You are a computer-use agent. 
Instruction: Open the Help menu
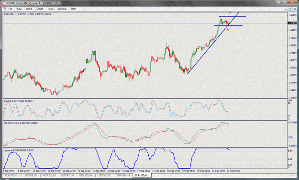(73, 9)
